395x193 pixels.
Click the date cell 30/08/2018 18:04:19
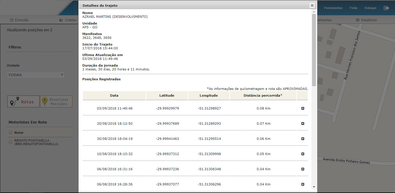(x=115, y=139)
